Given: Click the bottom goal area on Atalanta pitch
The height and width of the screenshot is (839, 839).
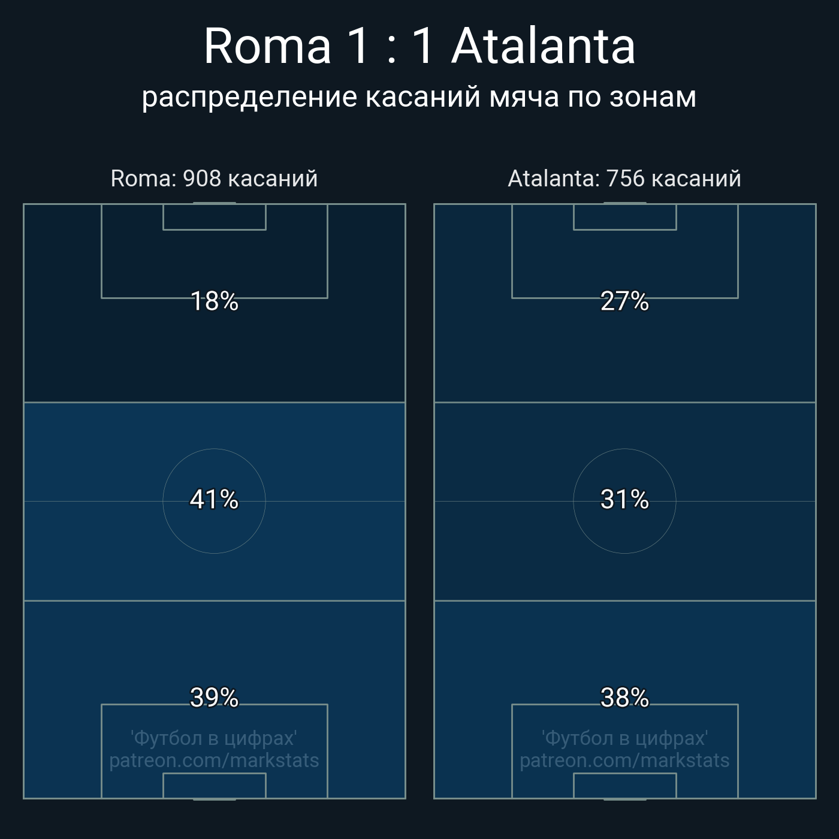Looking at the screenshot, I should (x=624, y=786).
